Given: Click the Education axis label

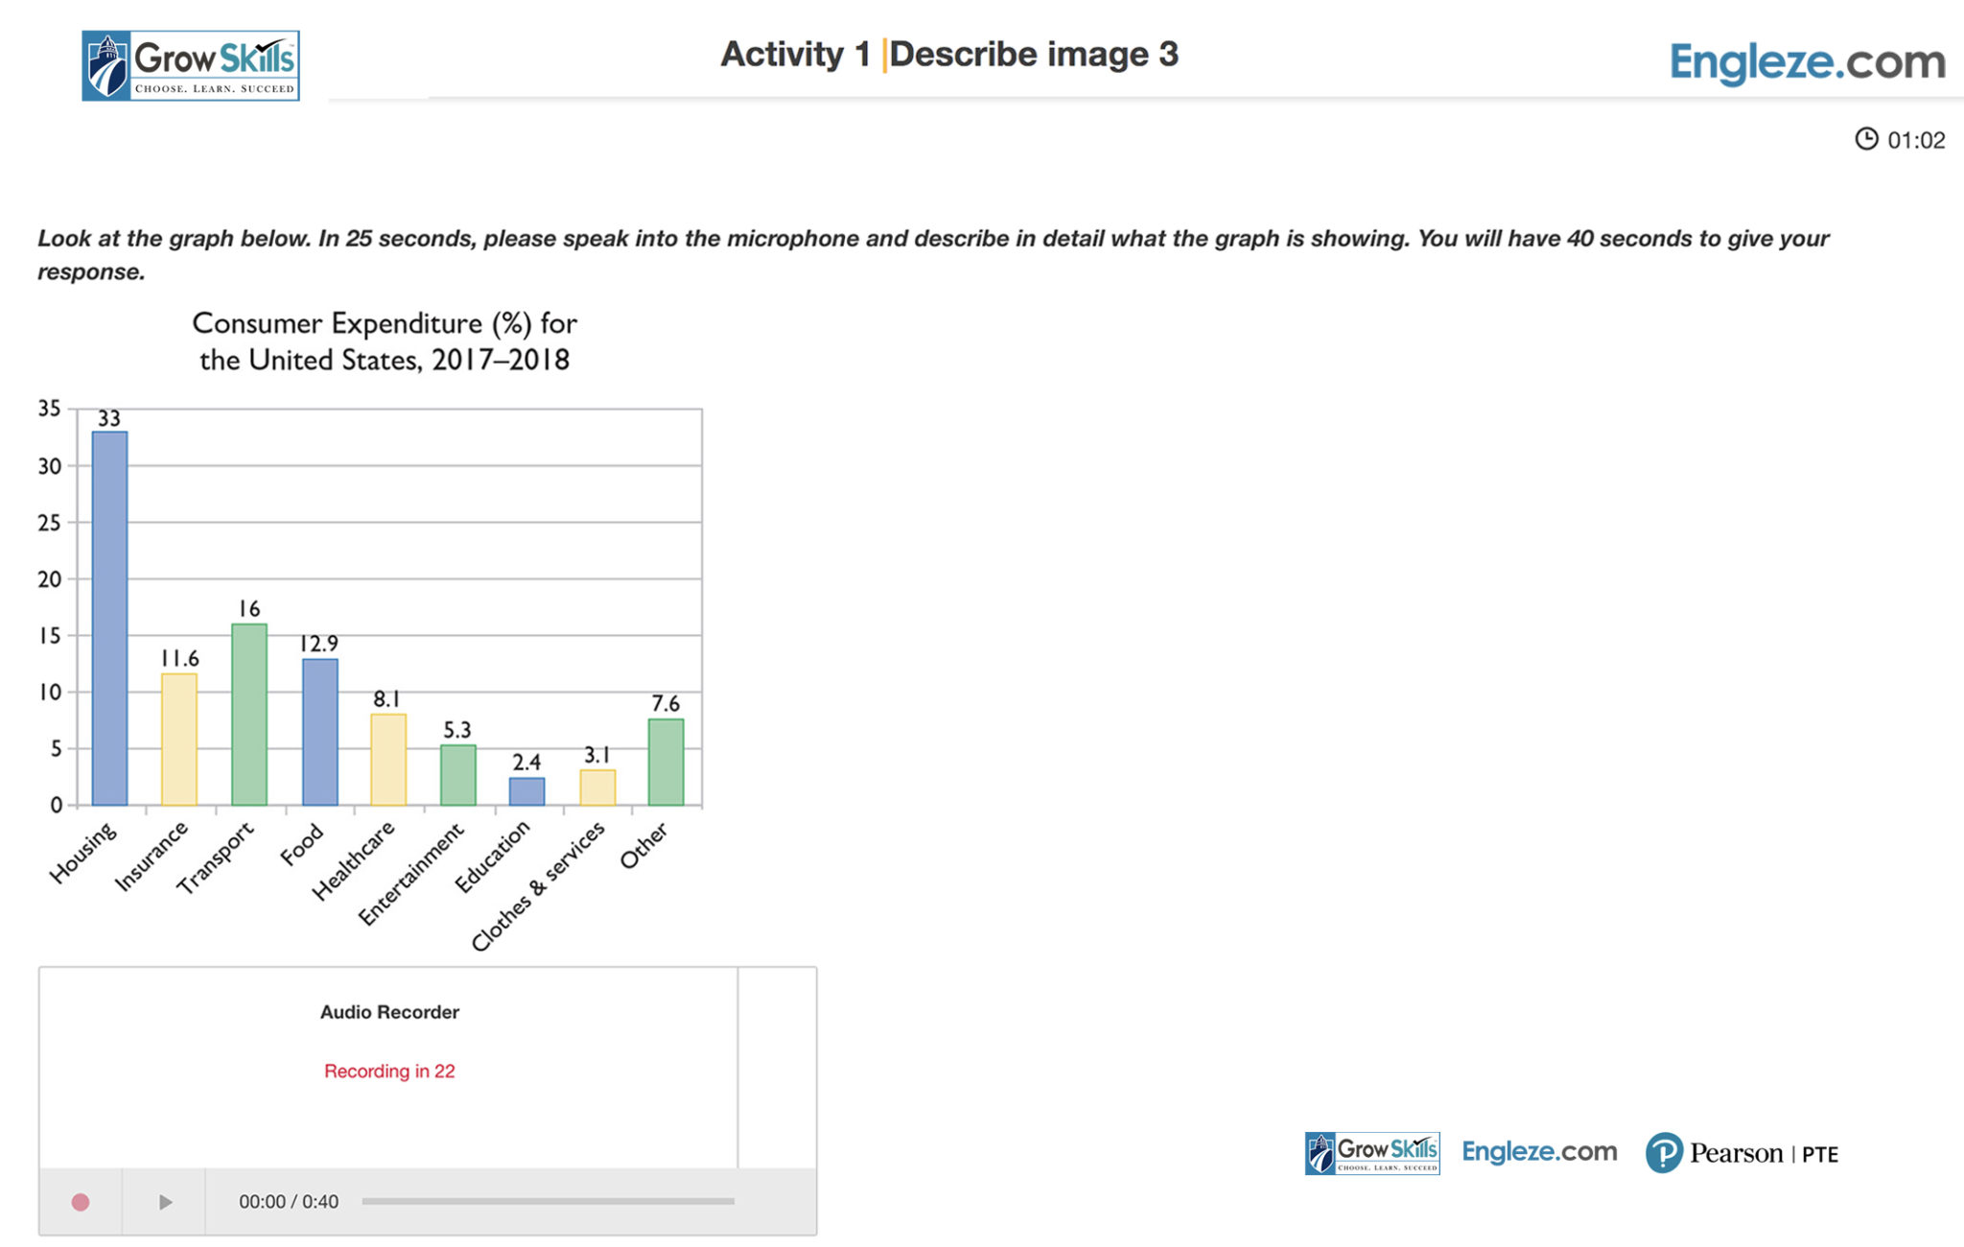Looking at the screenshot, I should tap(492, 857).
